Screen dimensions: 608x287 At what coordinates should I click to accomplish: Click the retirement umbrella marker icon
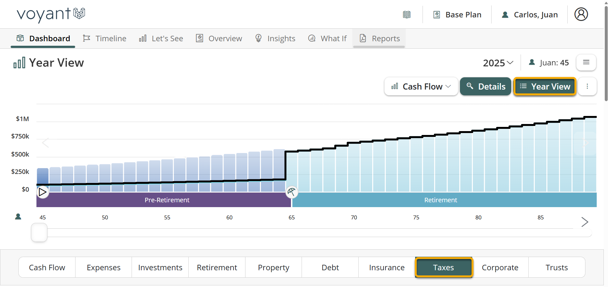[292, 192]
